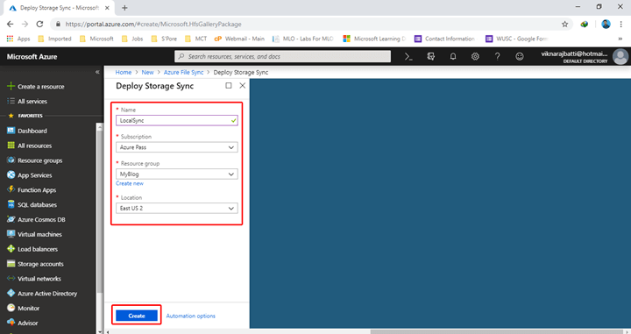The height and width of the screenshot is (334, 631).
Task: Click the horizontal scrollbar at the bottom
Action: coord(497,331)
